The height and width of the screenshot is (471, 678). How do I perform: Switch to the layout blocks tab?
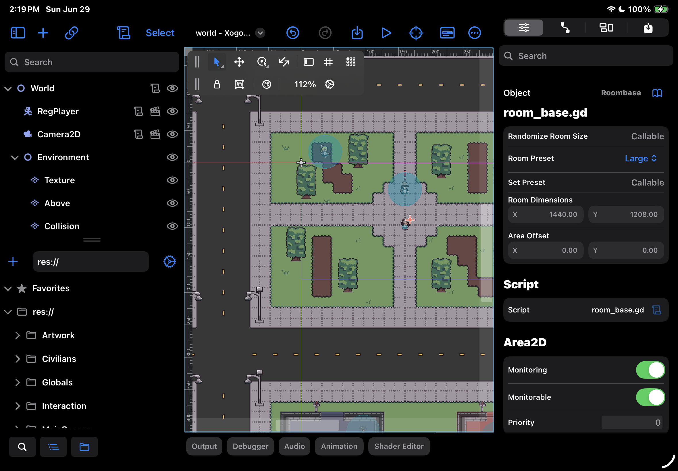606,28
